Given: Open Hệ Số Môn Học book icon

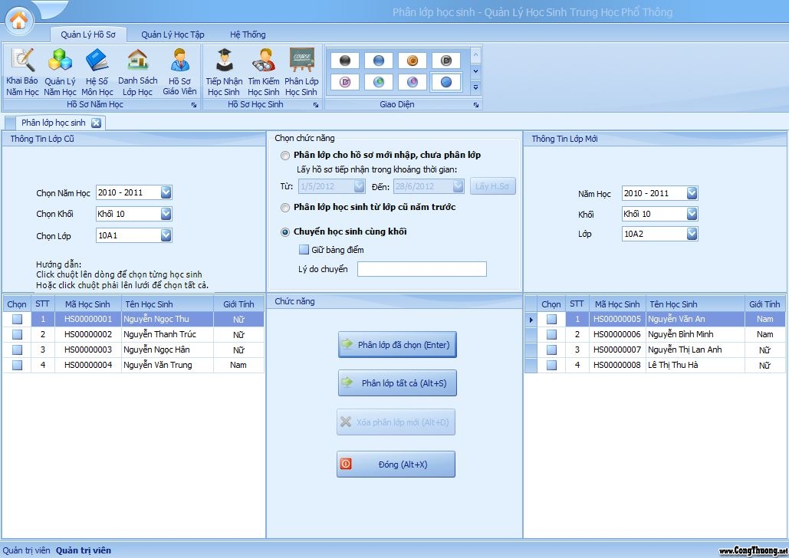Looking at the screenshot, I should (x=97, y=72).
